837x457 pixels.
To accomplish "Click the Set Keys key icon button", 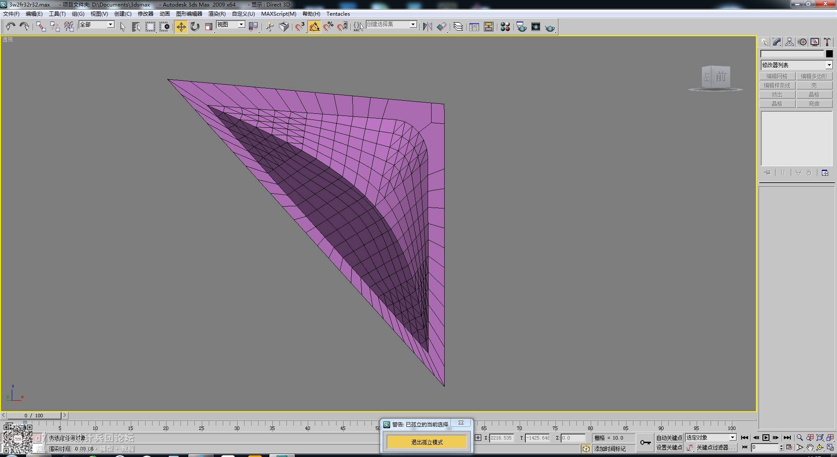I will coord(645,443).
